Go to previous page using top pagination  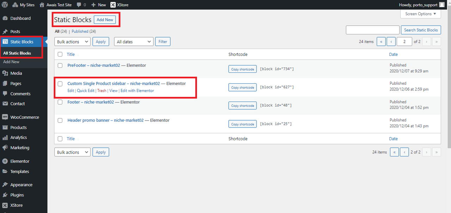391,41
